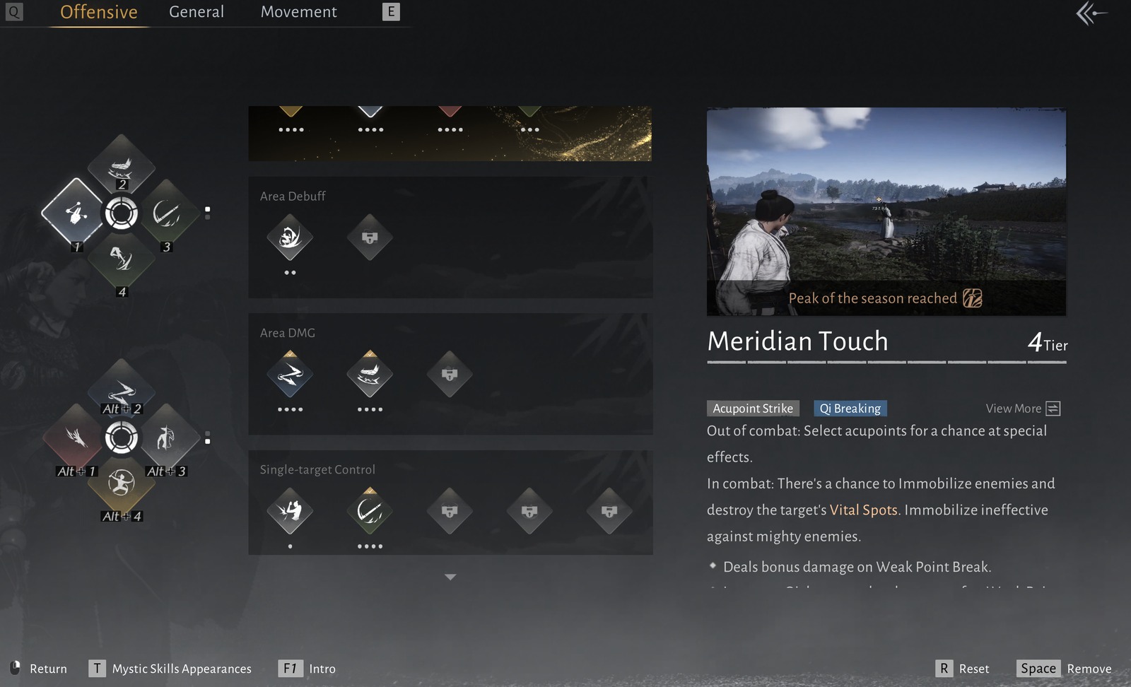Image resolution: width=1131 pixels, height=687 pixels.
Task: Click the Acupoint Strike tag
Action: [753, 409]
